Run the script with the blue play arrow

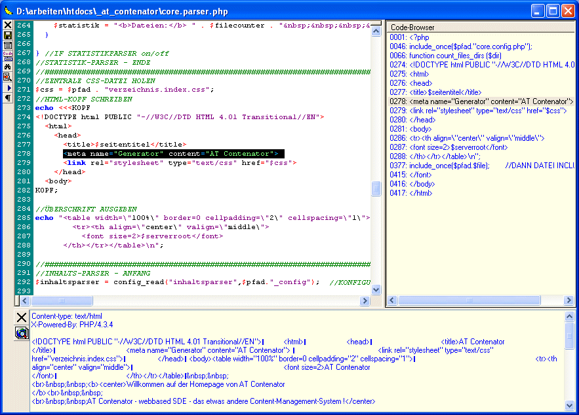pyautogui.click(x=8, y=88)
